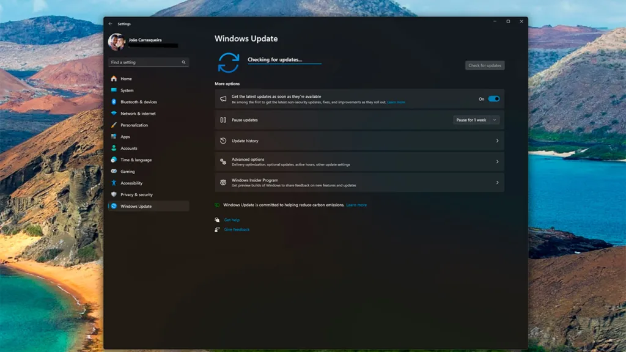The image size is (626, 352).
Task: Click the Bluetooth & devices icon
Action: tap(114, 102)
